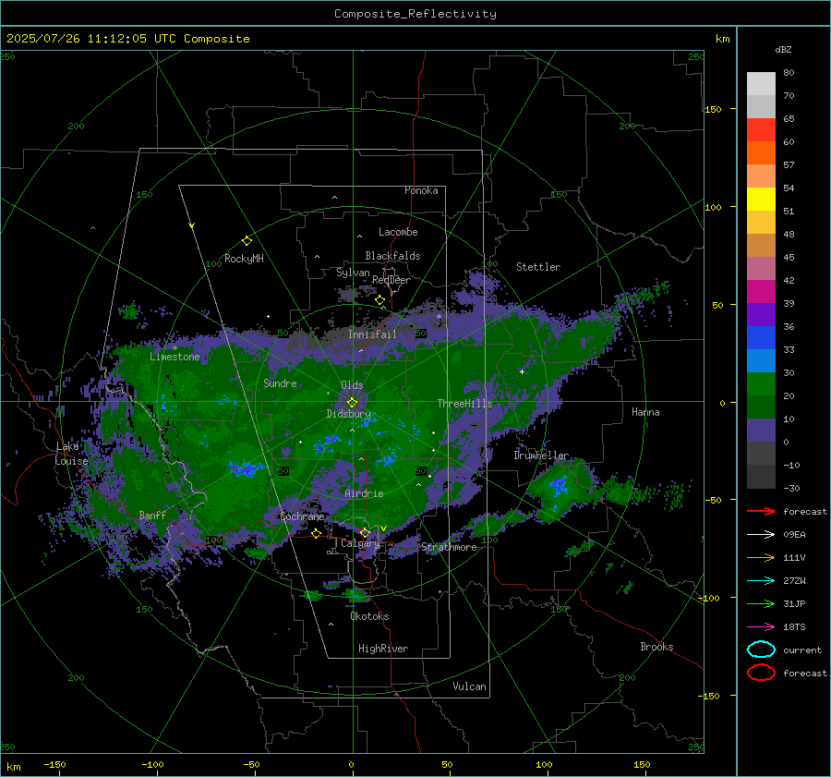Screen dimensions: 831x777
Task: Select the bright green swatch near 30 dBZ
Action: pyautogui.click(x=761, y=384)
